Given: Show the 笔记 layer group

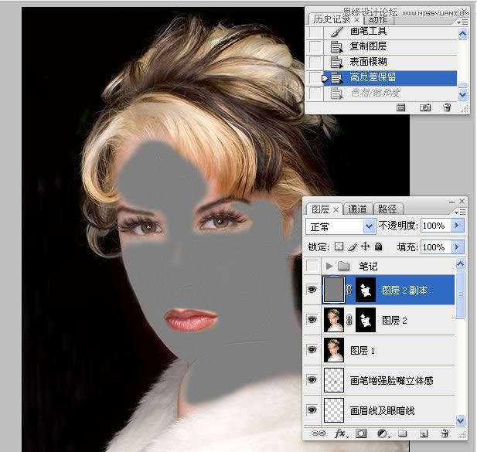Looking at the screenshot, I should tap(312, 266).
